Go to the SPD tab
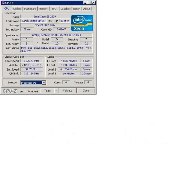Screen dimensions: 192x174 tap(54, 9)
